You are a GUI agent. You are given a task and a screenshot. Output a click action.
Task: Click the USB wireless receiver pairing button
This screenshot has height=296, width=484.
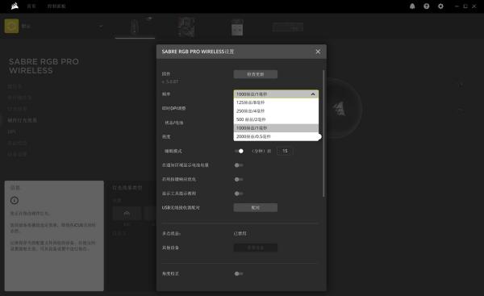[255, 208]
